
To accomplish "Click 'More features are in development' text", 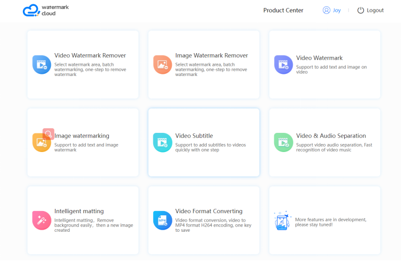I will pyautogui.click(x=330, y=222).
